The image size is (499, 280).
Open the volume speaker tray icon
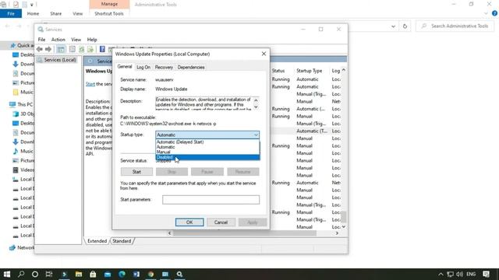click(x=459, y=274)
